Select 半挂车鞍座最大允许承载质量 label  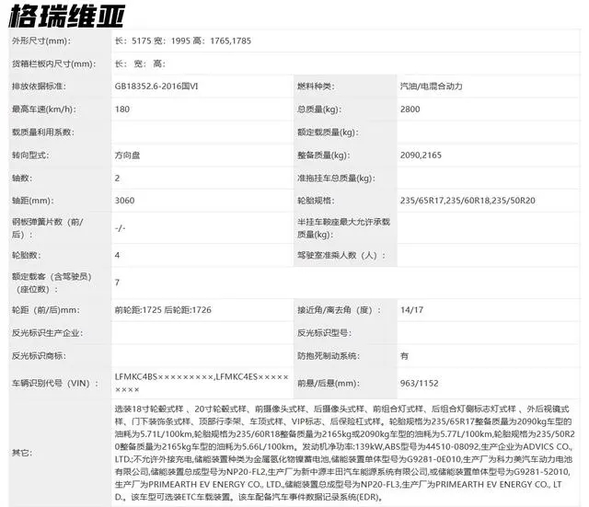pyautogui.click(x=343, y=228)
